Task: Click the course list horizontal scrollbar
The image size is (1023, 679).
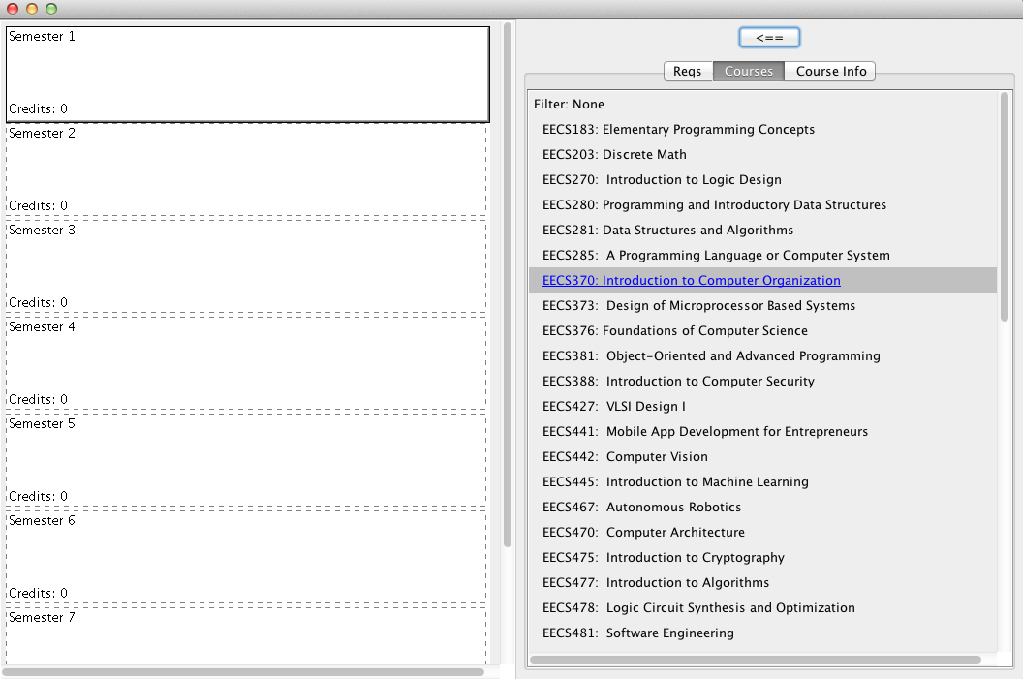Action: [x=756, y=660]
